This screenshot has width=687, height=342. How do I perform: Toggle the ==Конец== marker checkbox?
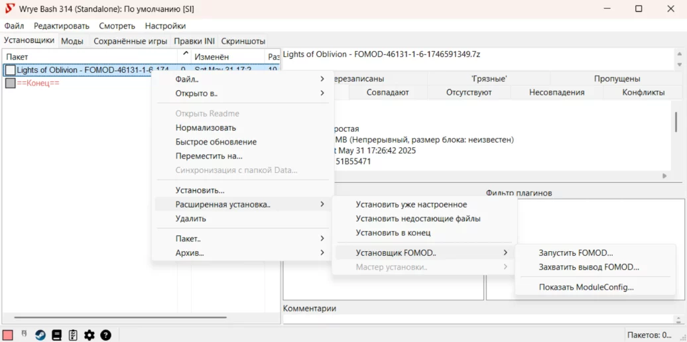coord(11,84)
